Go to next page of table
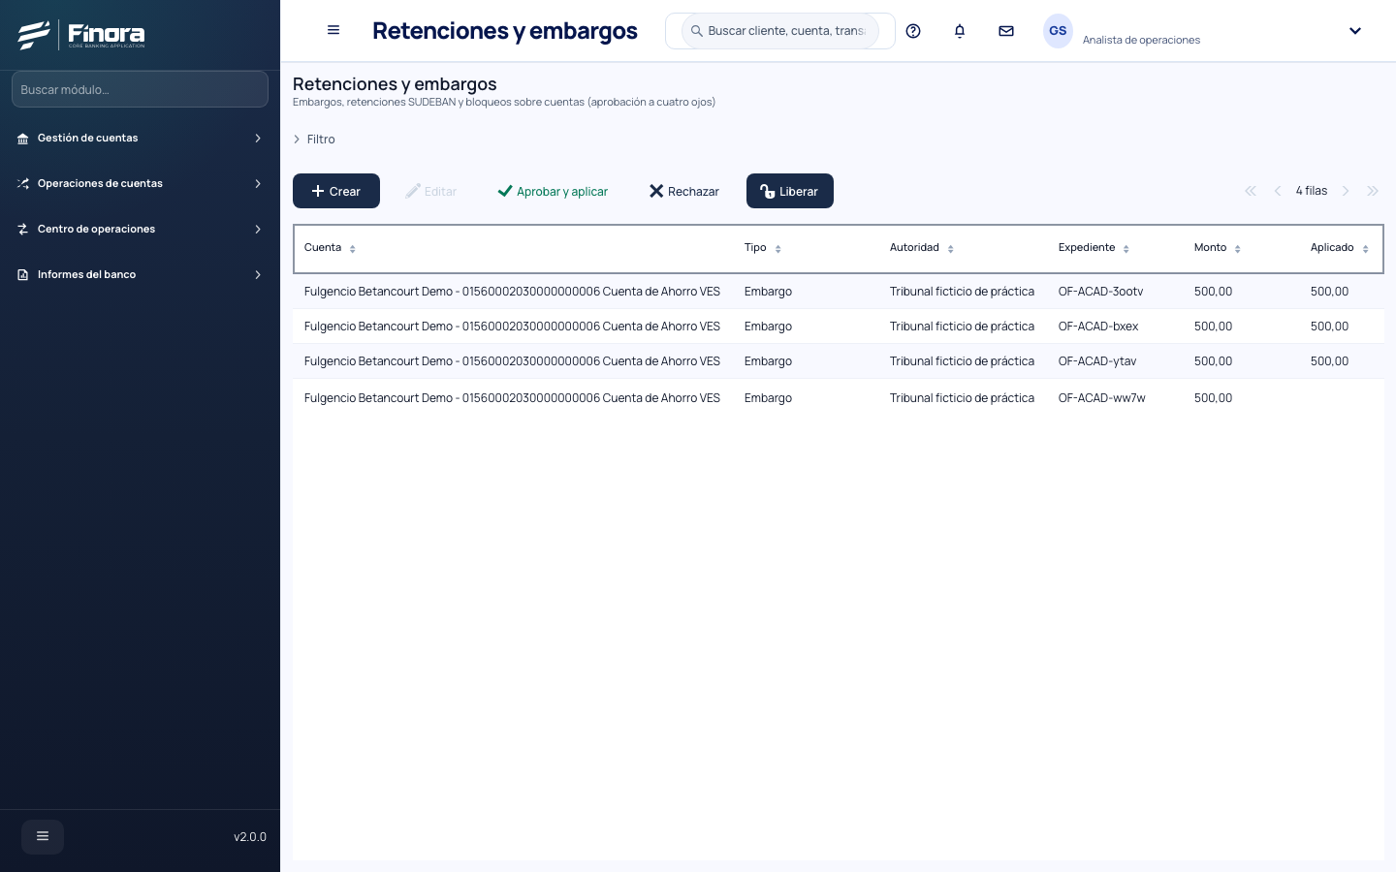 point(1346,191)
